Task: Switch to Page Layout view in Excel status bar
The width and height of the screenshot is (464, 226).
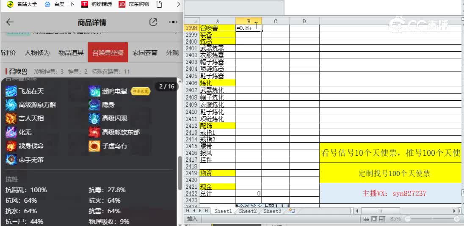Action: pos(374,219)
